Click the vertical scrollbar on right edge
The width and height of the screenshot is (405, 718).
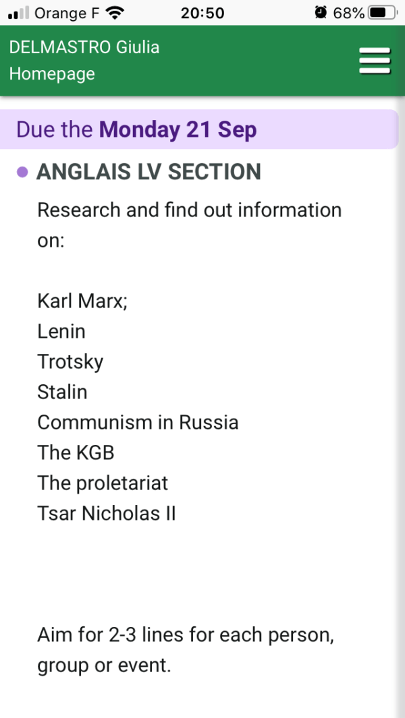[402, 407]
